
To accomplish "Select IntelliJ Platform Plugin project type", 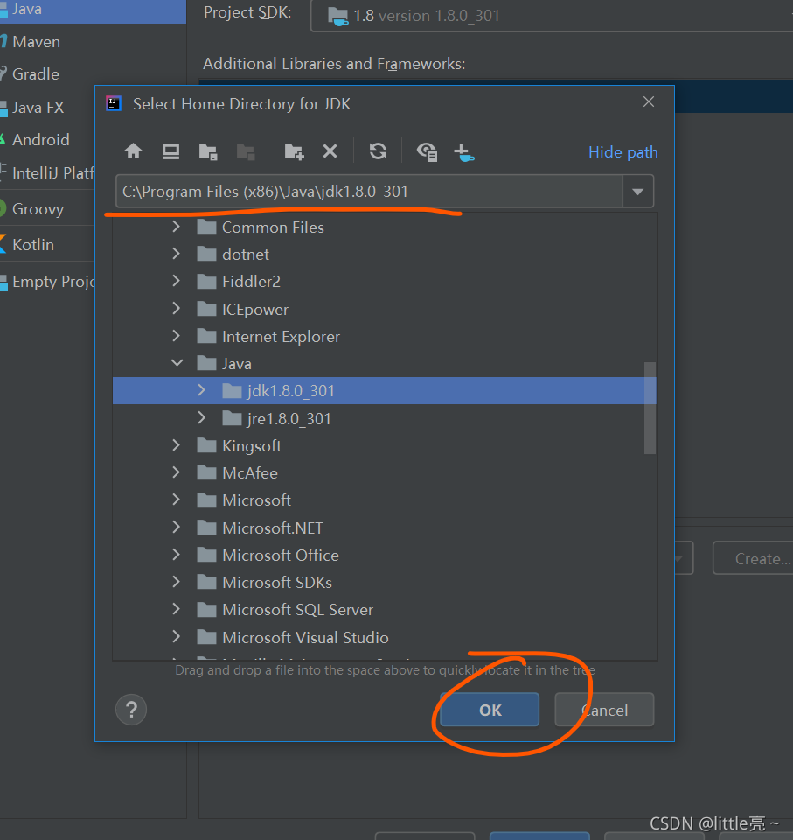I will coord(46,172).
